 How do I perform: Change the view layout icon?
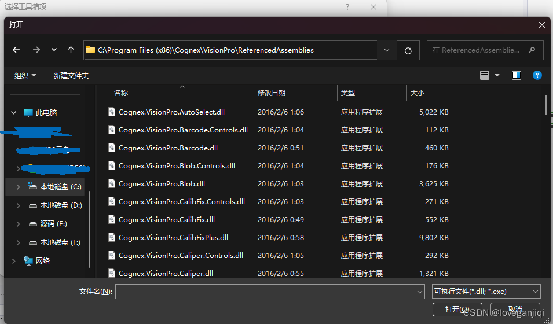pos(485,75)
